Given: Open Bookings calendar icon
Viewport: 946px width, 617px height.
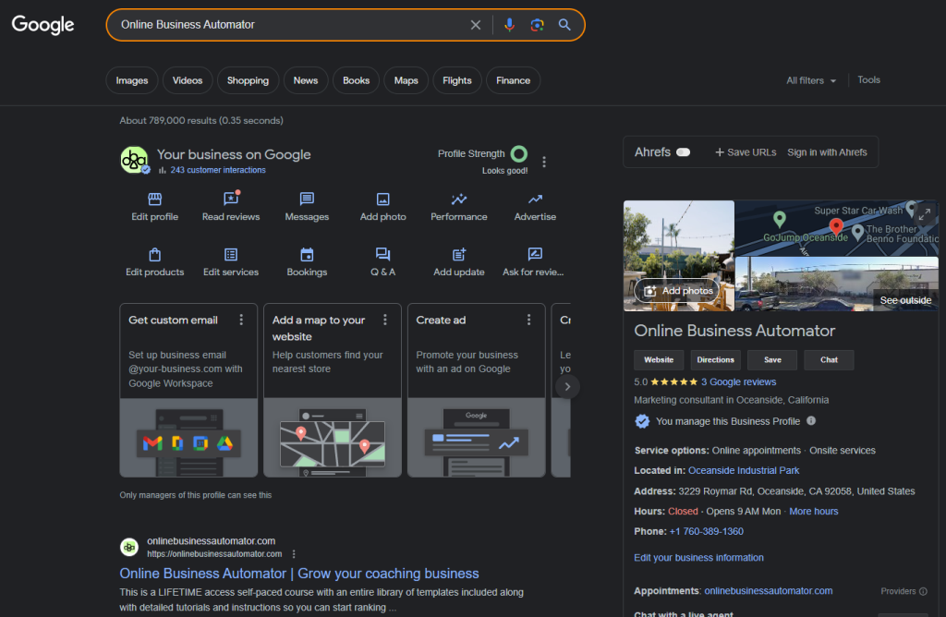Looking at the screenshot, I should (307, 255).
